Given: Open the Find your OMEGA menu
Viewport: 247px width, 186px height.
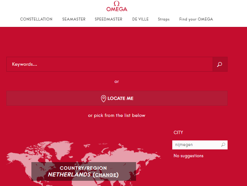Looking at the screenshot, I should click(196, 19).
